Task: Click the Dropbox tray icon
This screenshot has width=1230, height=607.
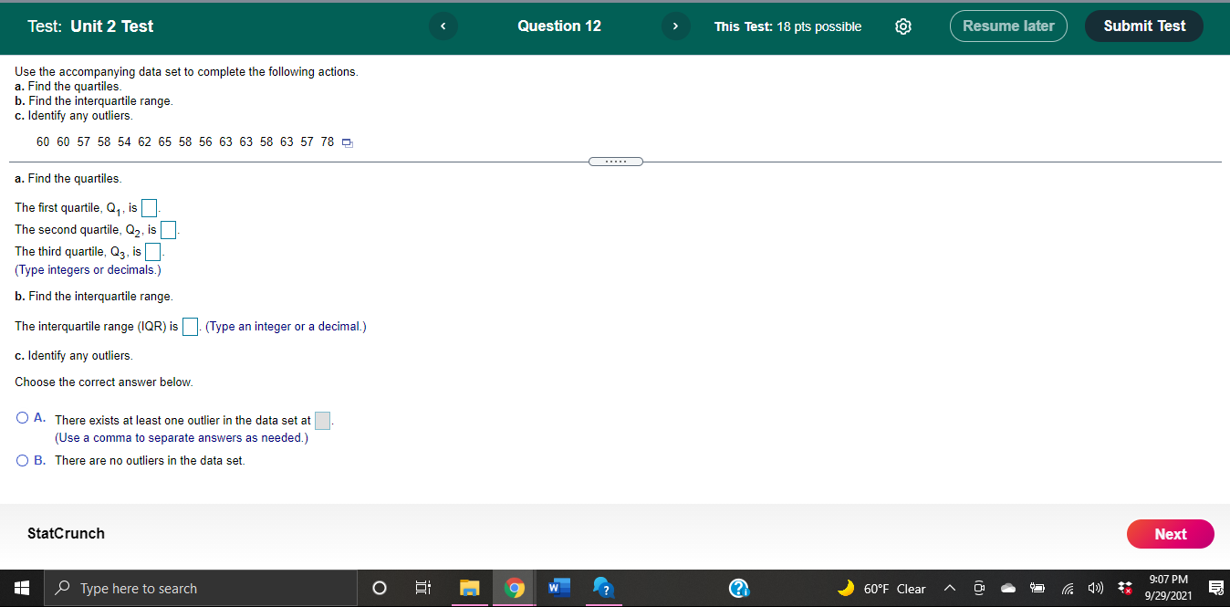Action: (1124, 589)
